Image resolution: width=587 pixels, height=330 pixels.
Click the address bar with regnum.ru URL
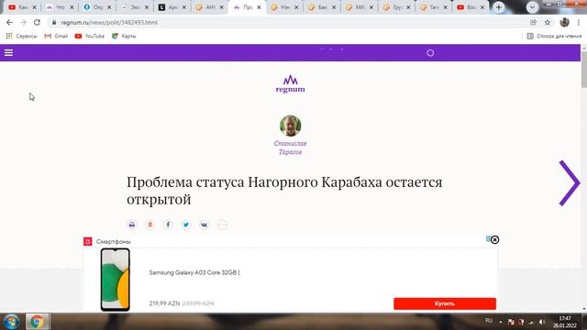[x=288, y=22]
